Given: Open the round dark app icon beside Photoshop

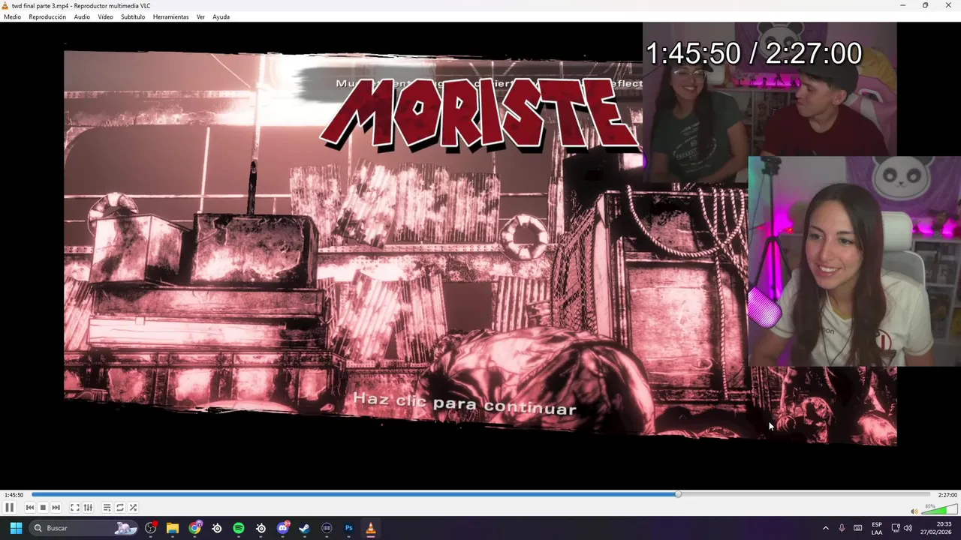Looking at the screenshot, I should tap(327, 528).
